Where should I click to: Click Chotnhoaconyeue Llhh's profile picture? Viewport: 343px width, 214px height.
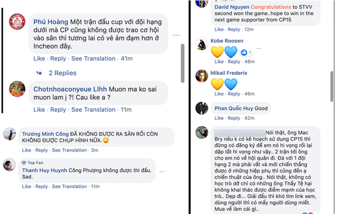click(x=17, y=89)
